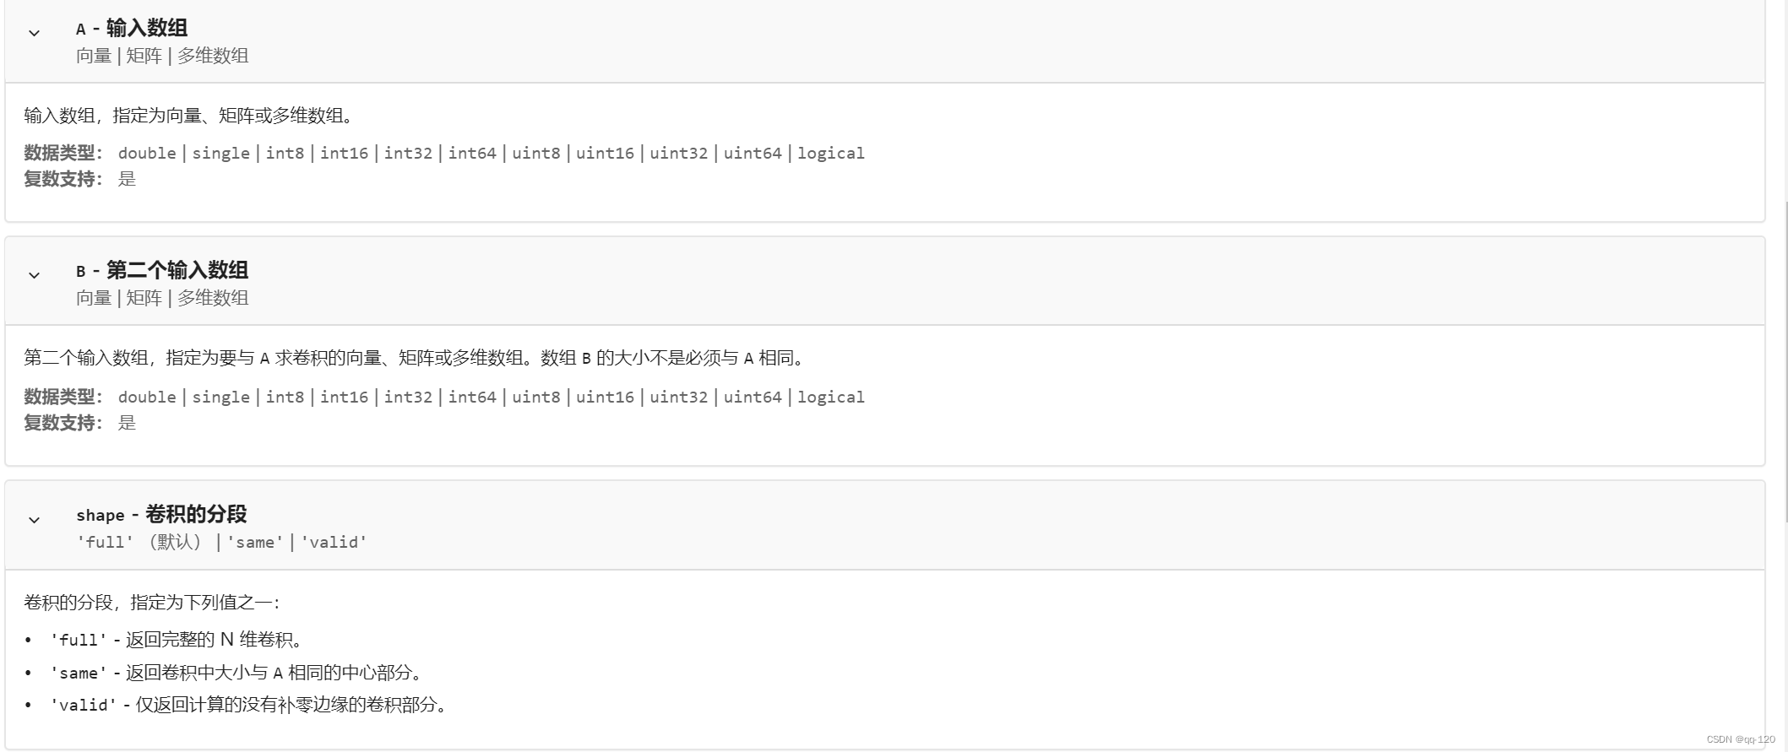Click the 'valid' bullet item description
Viewport: 1788px width, 752px height.
(x=249, y=705)
